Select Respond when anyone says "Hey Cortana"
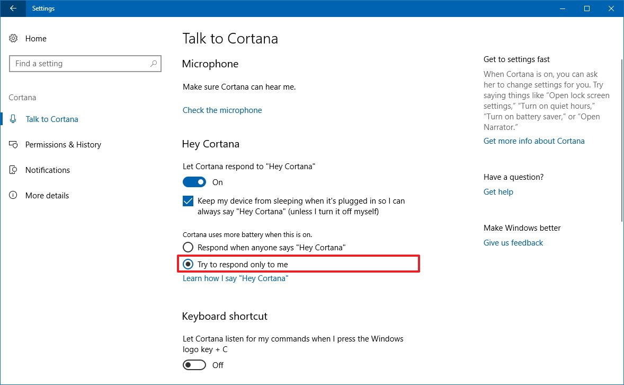The height and width of the screenshot is (385, 624). click(188, 248)
